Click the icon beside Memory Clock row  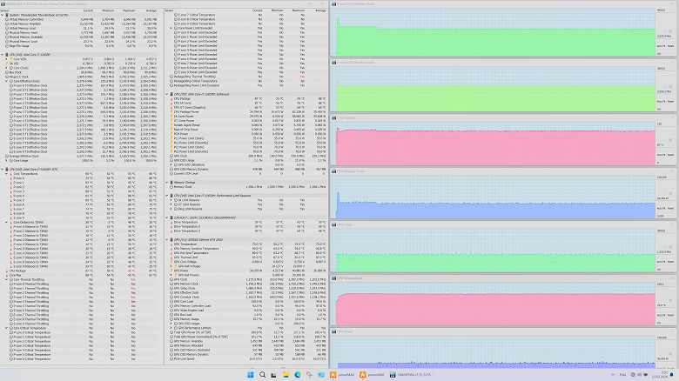point(171,187)
